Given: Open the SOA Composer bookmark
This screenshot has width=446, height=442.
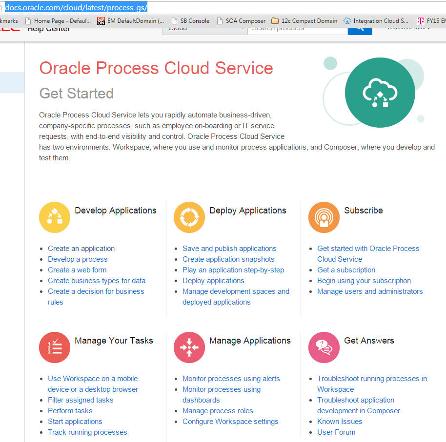Looking at the screenshot, I should (241, 21).
